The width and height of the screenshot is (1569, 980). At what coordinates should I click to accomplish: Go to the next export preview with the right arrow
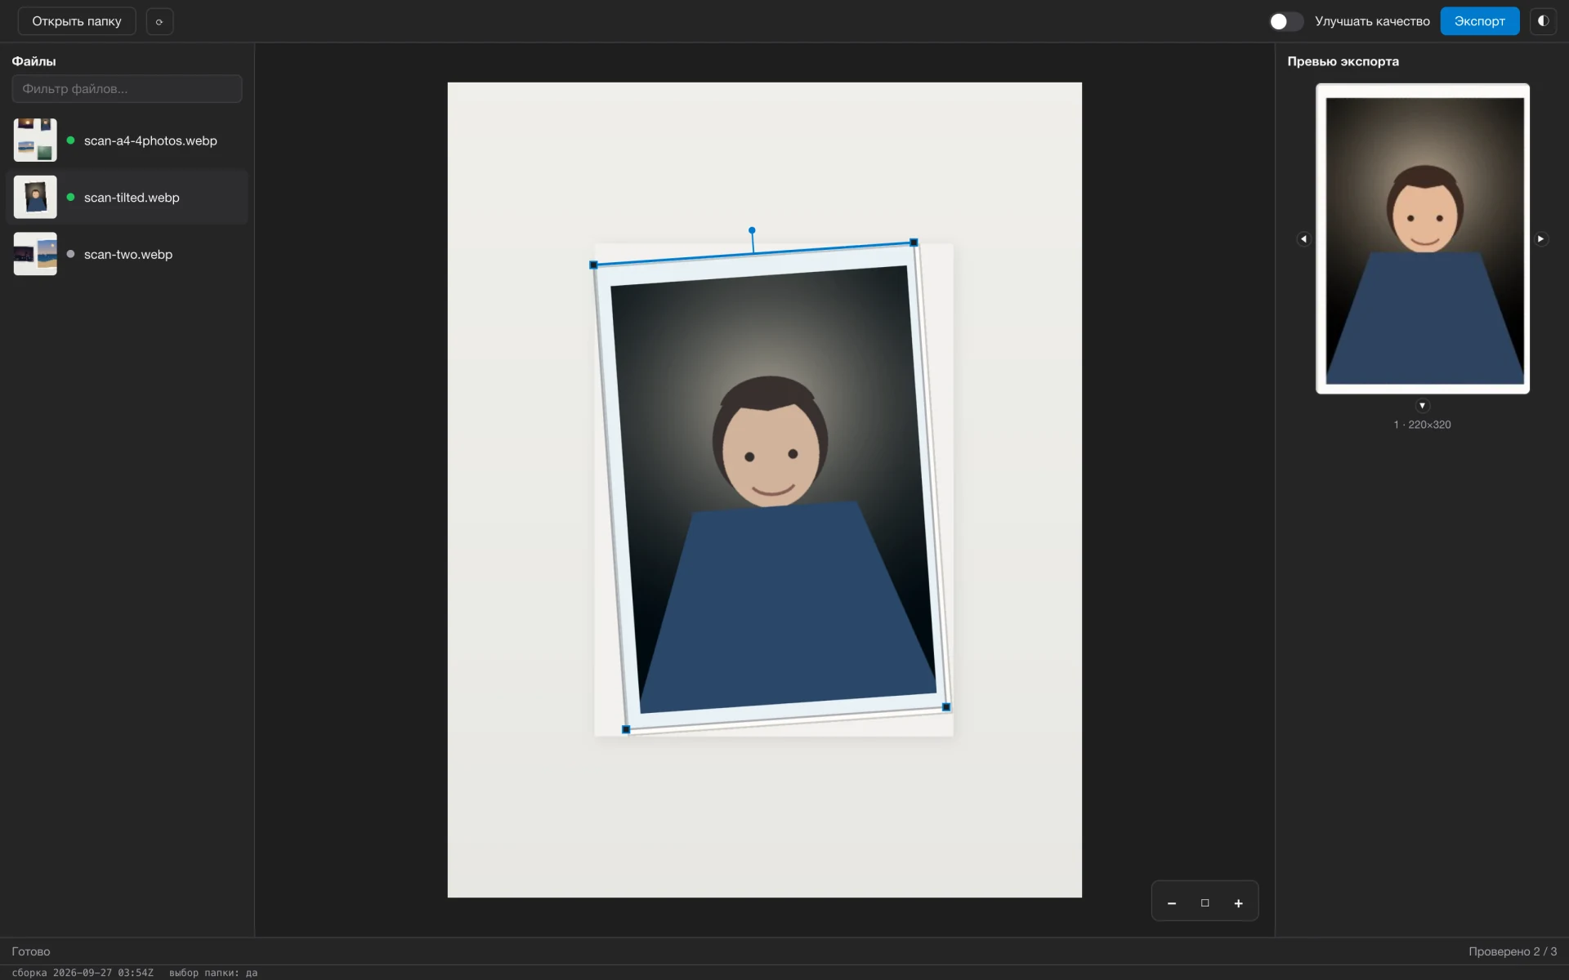click(1540, 239)
